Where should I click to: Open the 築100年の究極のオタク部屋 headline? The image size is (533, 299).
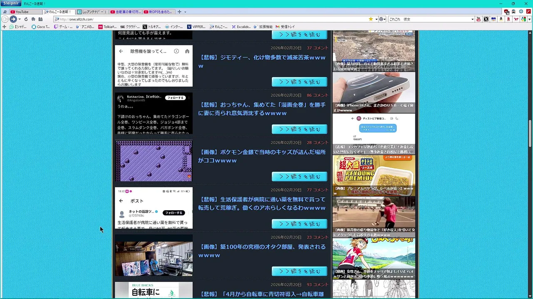point(262,251)
